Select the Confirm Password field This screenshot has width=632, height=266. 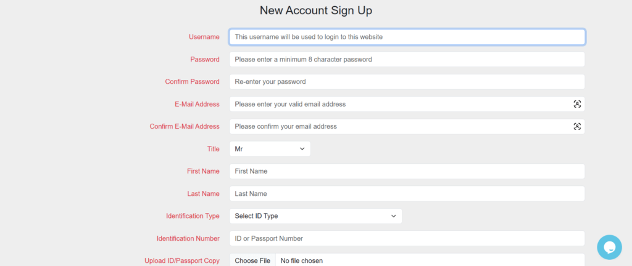(407, 81)
